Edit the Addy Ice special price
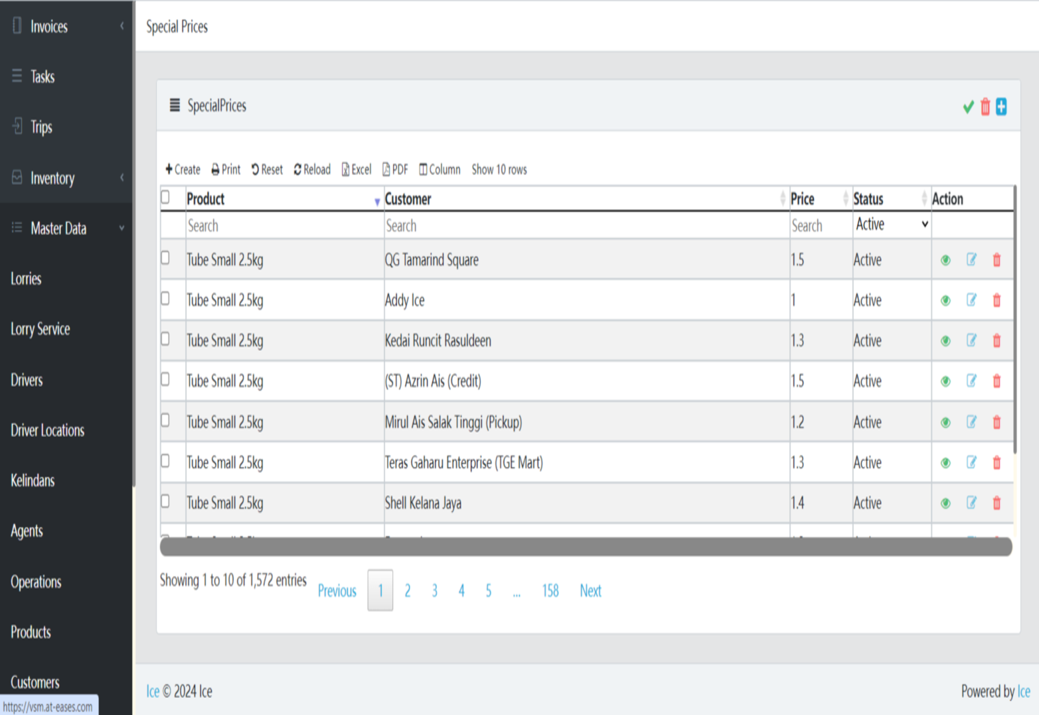Viewport: 1039px width, 715px height. tap(971, 300)
